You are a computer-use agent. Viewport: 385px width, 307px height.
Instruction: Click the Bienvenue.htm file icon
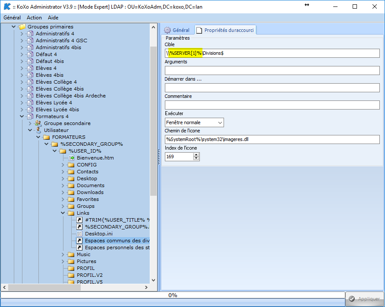tap(71, 158)
